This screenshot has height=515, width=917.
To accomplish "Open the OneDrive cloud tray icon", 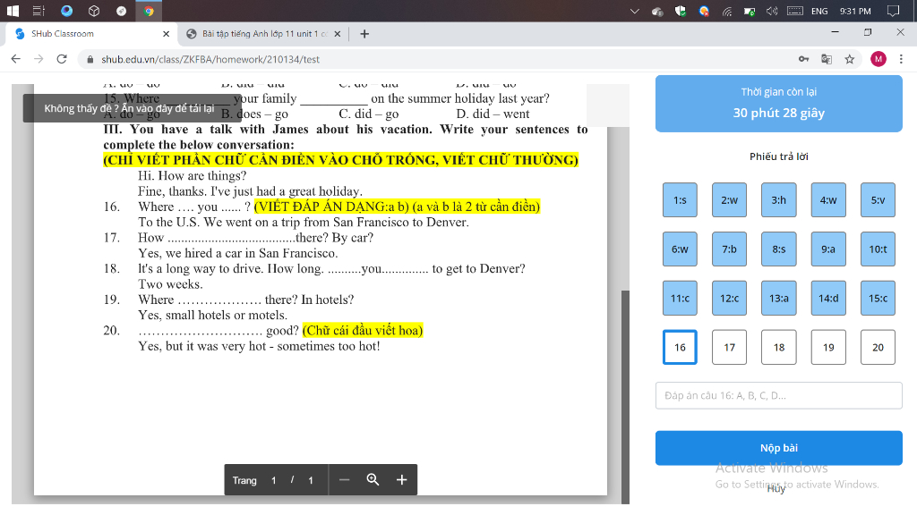I will 657,11.
